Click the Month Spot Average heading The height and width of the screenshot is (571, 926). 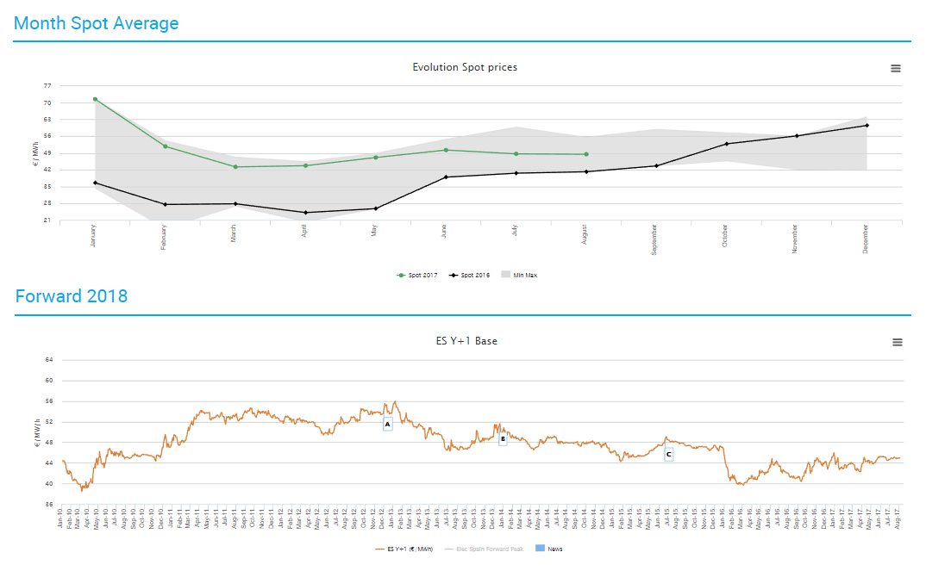tap(97, 23)
